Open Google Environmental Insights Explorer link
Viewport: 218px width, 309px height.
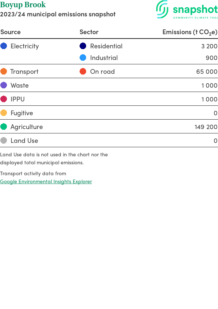[x=46, y=181]
